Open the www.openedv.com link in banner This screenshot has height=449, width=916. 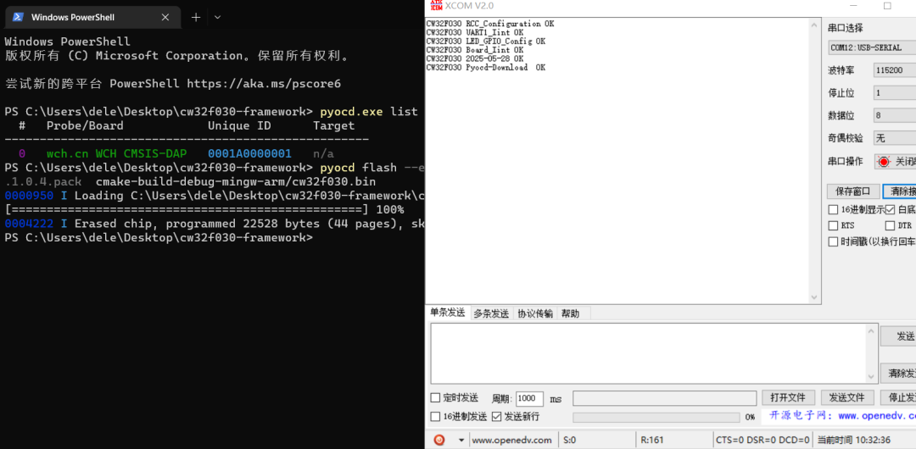point(877,416)
